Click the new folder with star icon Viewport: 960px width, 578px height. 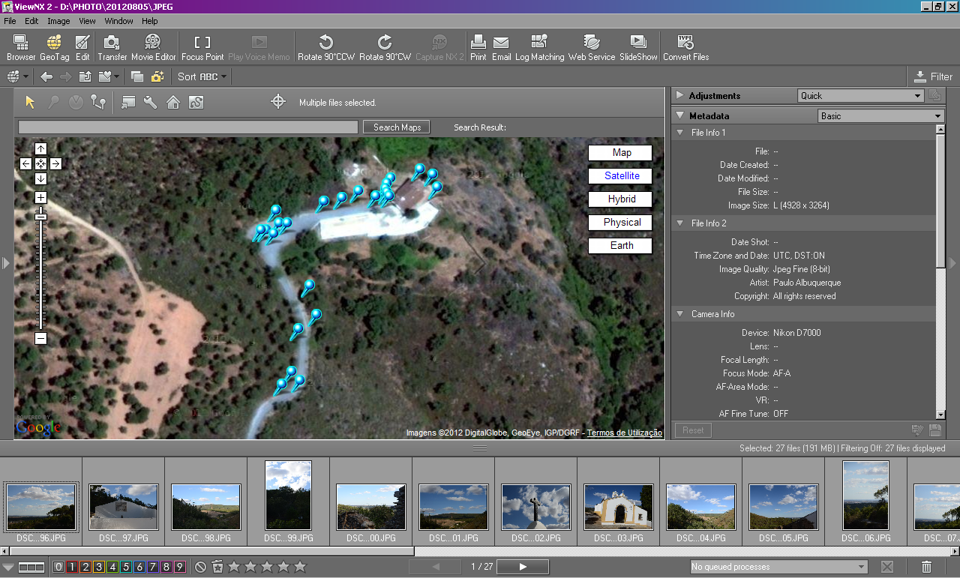(x=157, y=76)
